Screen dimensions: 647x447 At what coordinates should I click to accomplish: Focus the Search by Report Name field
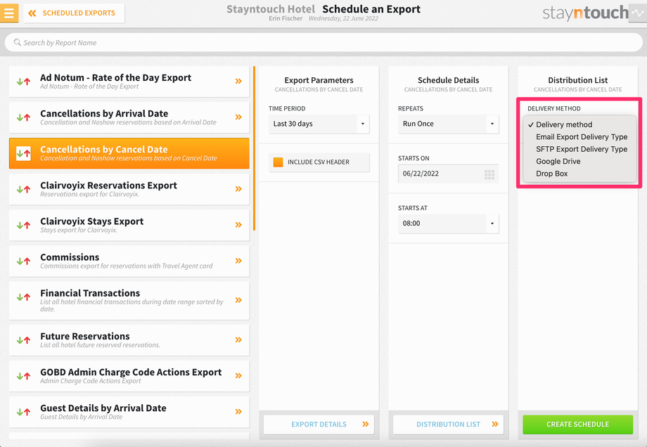click(323, 42)
